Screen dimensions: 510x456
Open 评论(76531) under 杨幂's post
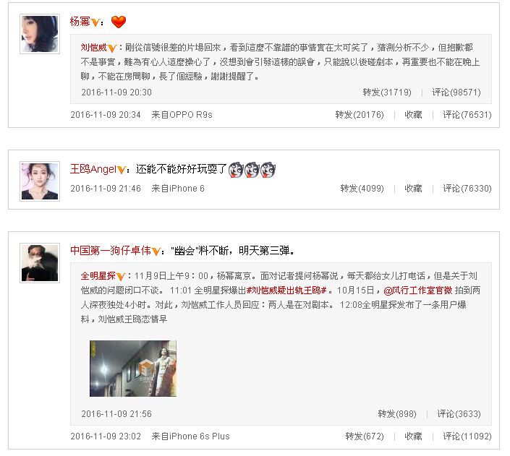click(x=467, y=115)
